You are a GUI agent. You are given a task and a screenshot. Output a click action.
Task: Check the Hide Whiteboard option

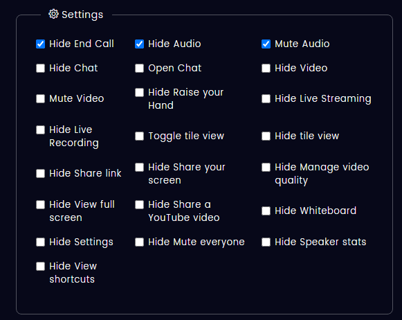pos(266,211)
